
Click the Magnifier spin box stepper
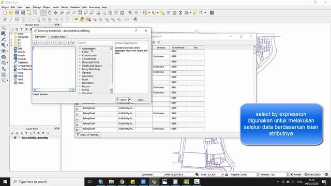tap(258, 175)
